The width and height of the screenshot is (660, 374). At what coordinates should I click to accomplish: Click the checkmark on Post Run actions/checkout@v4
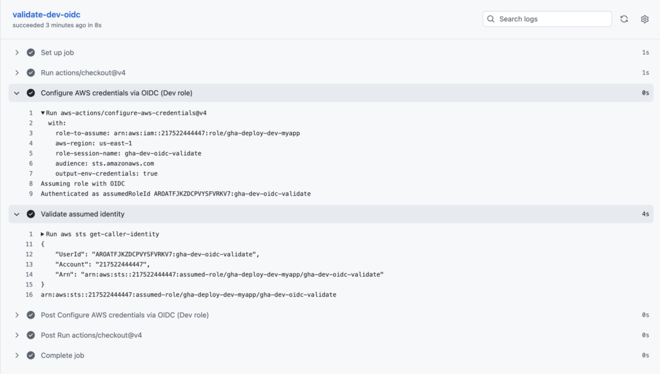click(x=31, y=335)
